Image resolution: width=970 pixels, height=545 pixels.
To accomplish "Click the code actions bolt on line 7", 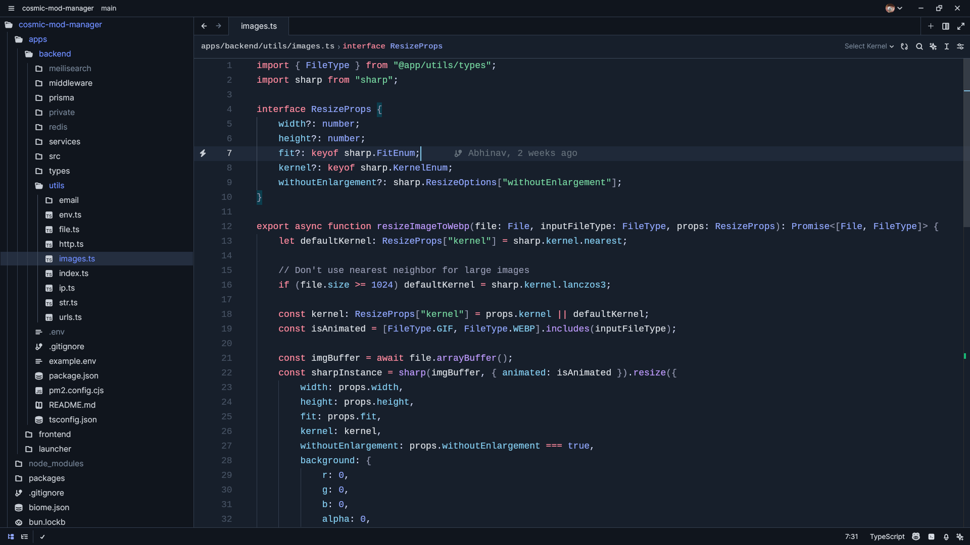I will point(203,153).
